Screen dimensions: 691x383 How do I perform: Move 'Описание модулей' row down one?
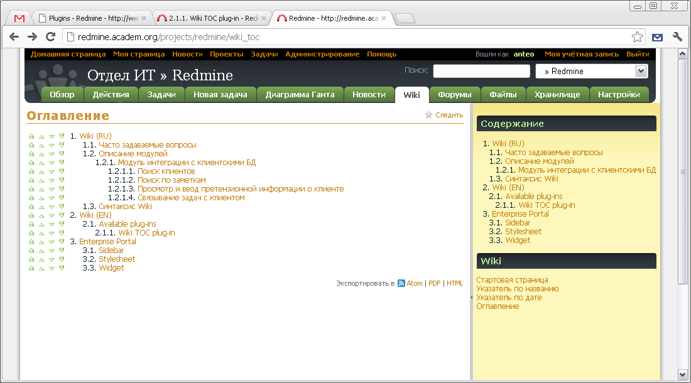(x=52, y=154)
